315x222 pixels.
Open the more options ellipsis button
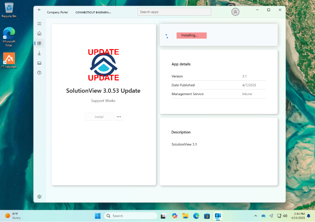click(x=119, y=117)
